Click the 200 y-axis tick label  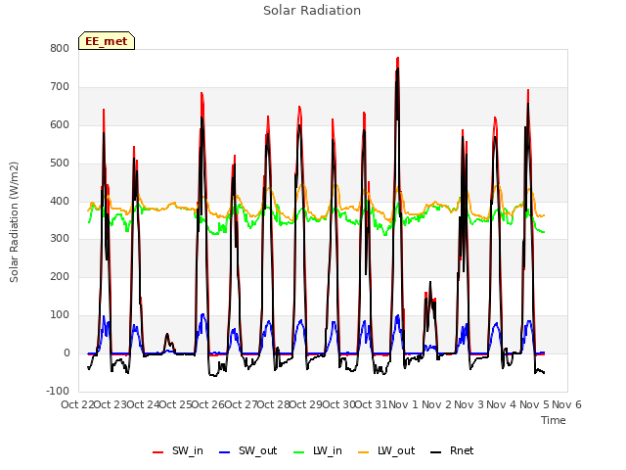(60, 276)
